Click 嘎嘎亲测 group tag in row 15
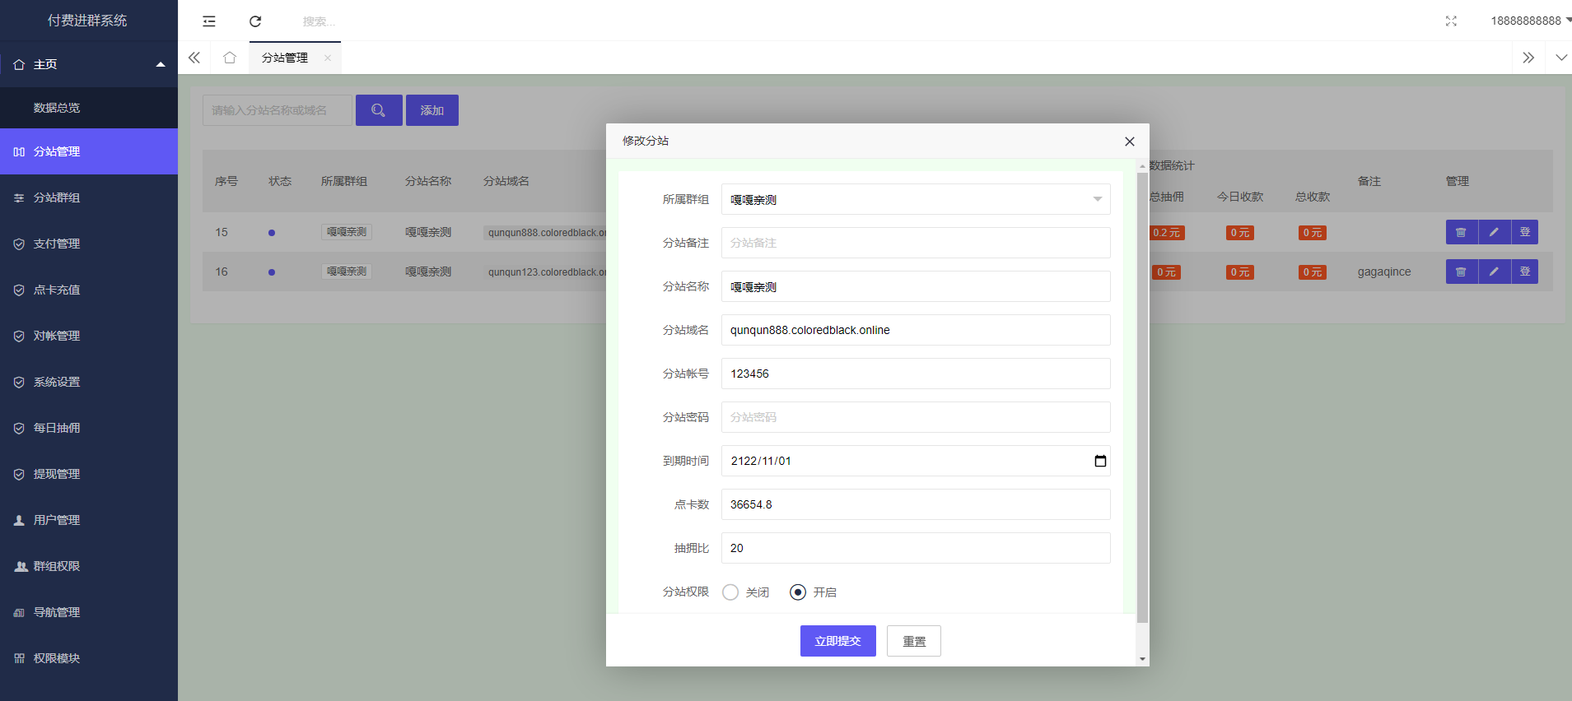Image resolution: width=1572 pixels, height=701 pixels. (347, 232)
